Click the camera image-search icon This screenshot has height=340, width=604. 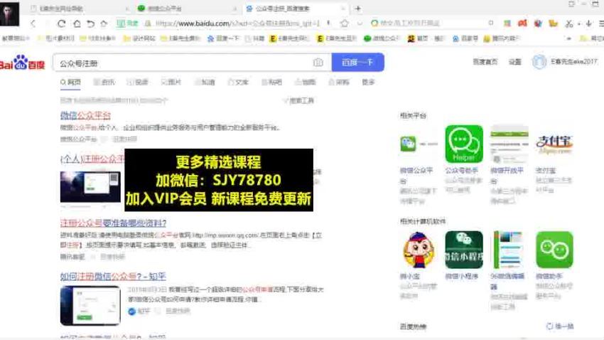click(x=318, y=63)
